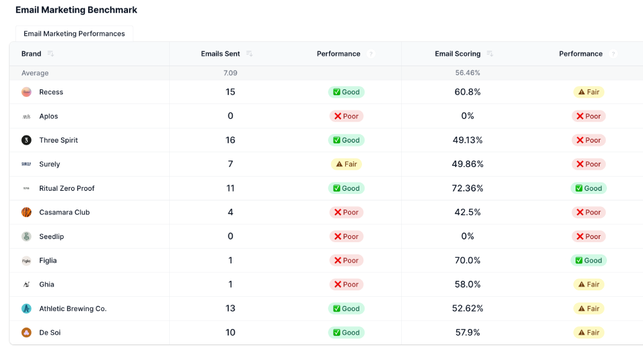The width and height of the screenshot is (643, 354).
Task: Click the Three Spirit brand logo
Action: point(26,140)
